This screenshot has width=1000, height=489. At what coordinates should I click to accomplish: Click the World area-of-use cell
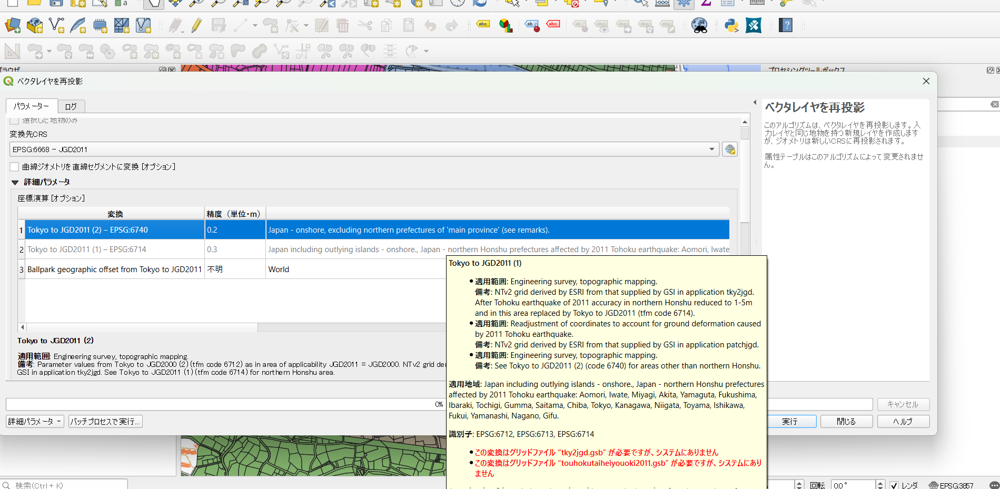click(357, 270)
